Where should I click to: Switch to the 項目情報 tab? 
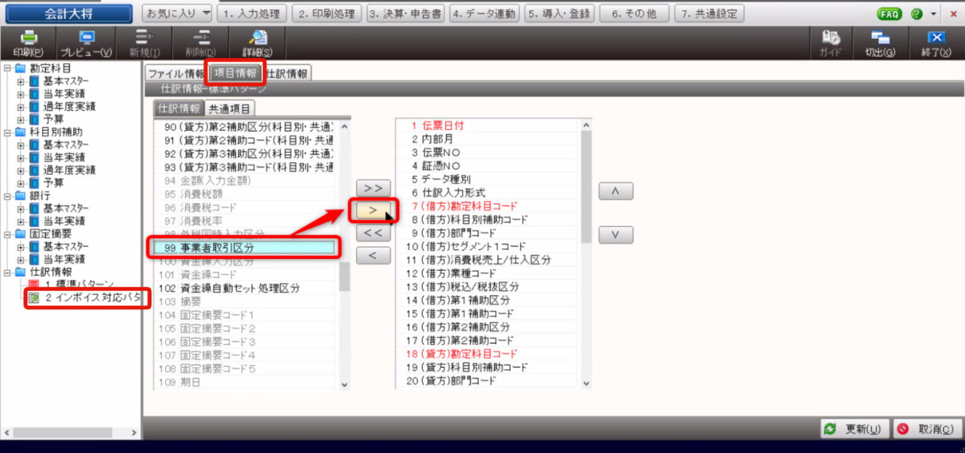pos(235,73)
